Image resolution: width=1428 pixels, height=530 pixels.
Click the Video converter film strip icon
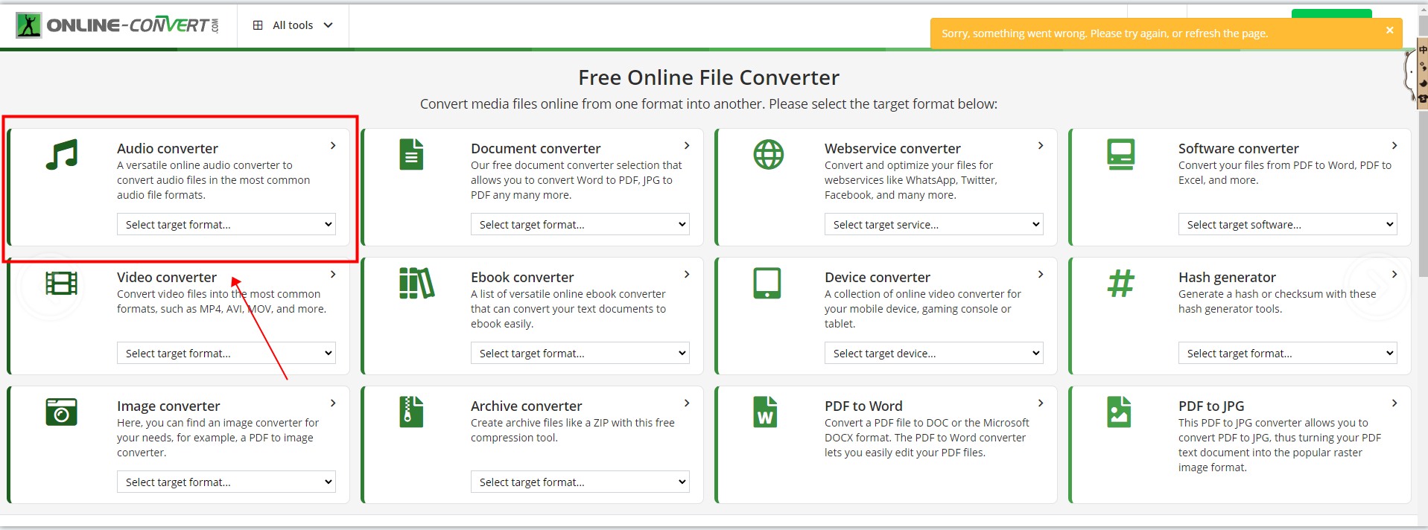pos(62,284)
